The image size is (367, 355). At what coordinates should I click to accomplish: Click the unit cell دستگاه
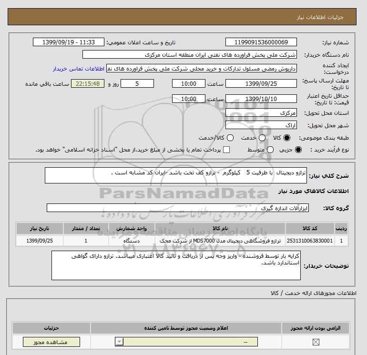(132, 241)
